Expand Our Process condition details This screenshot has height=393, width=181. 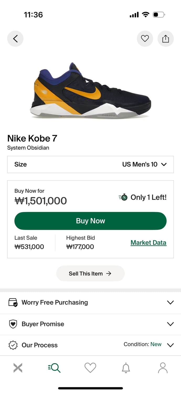point(170,345)
